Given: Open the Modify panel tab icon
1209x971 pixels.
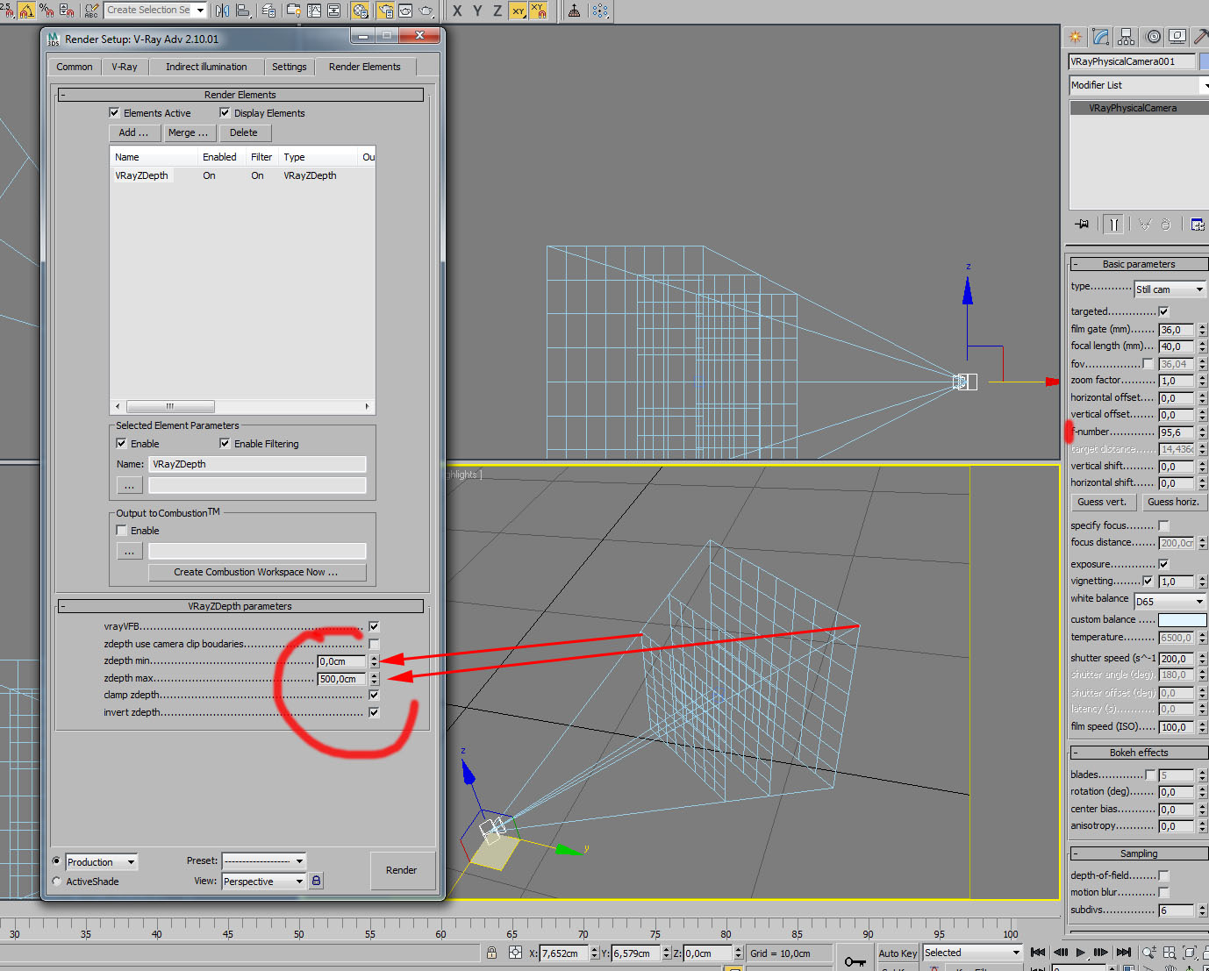Looking at the screenshot, I should (1101, 36).
